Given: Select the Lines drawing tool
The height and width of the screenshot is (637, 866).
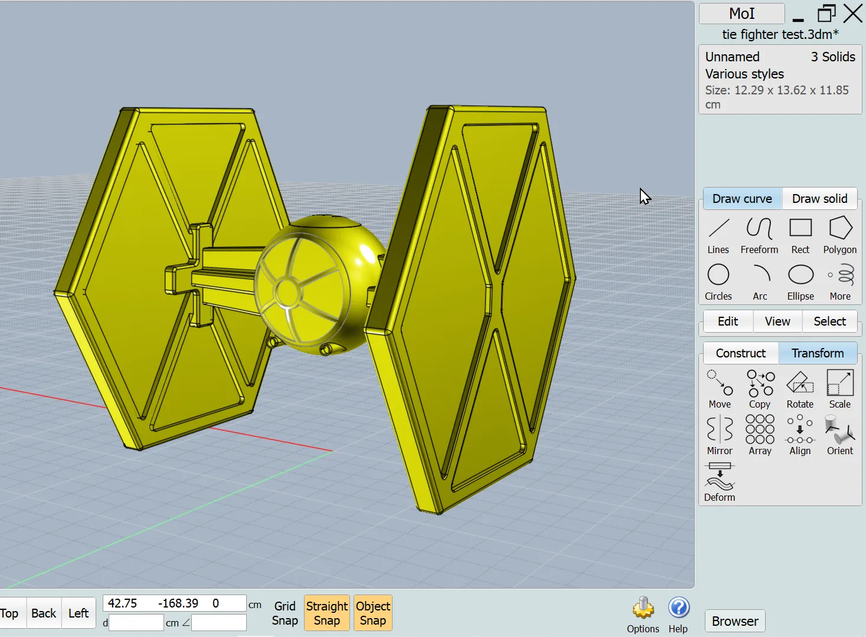Looking at the screenshot, I should pos(718,235).
